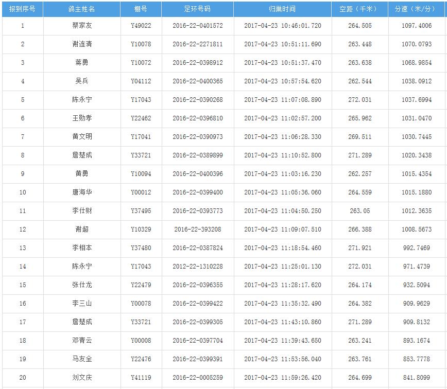
Task: Click the speed value 1031.0470
Action: pos(417,118)
